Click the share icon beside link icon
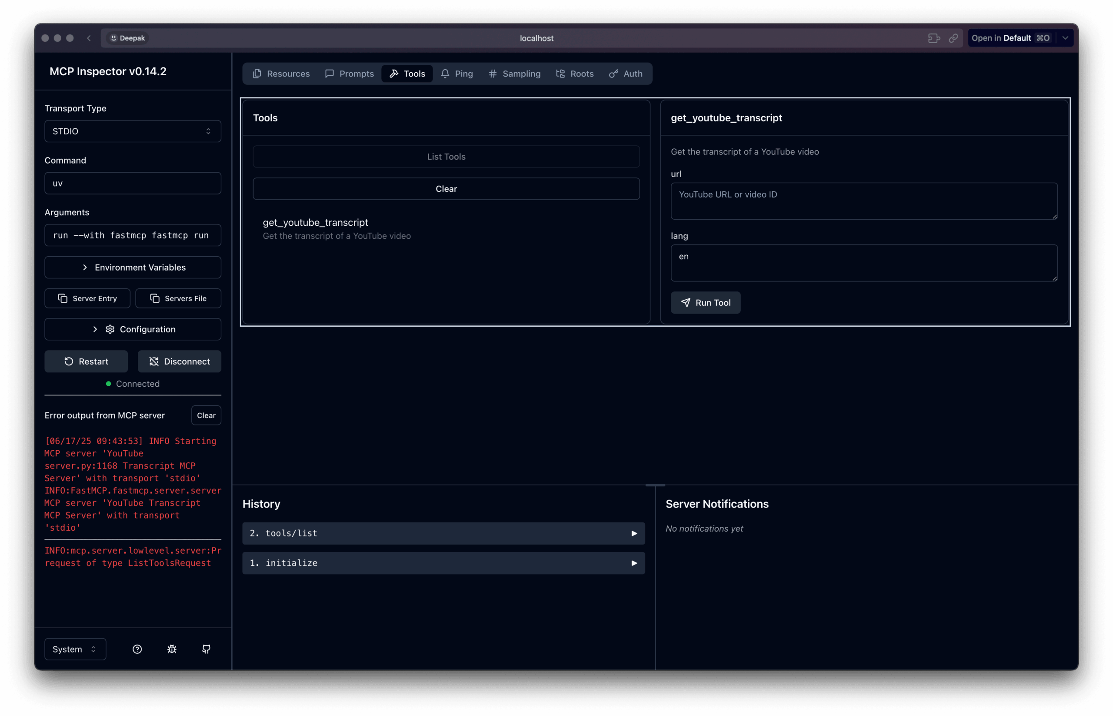The image size is (1113, 716). pos(933,38)
